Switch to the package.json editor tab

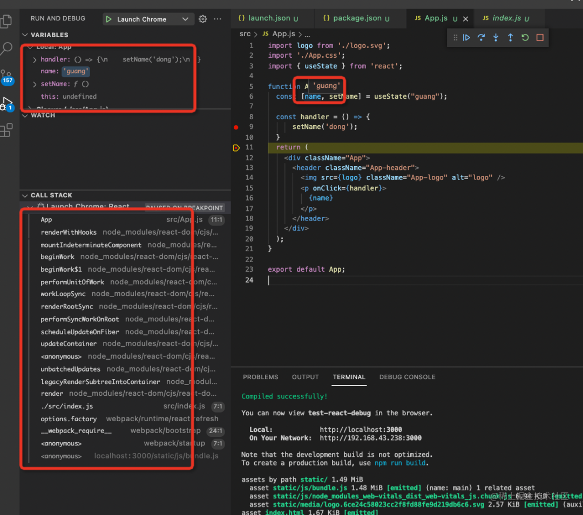[356, 18]
